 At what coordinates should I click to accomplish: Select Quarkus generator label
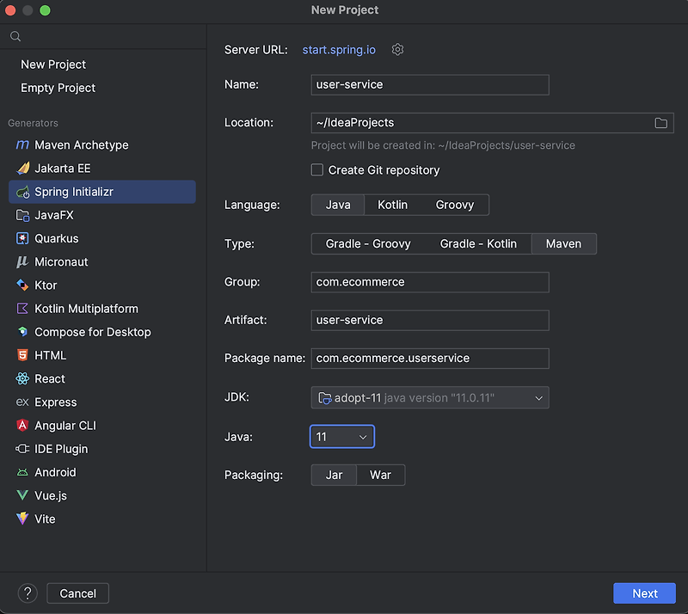point(57,238)
